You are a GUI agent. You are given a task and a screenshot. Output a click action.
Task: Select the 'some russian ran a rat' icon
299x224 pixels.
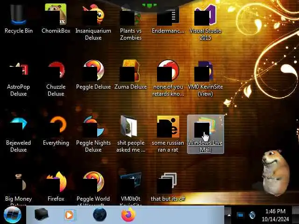(x=168, y=134)
